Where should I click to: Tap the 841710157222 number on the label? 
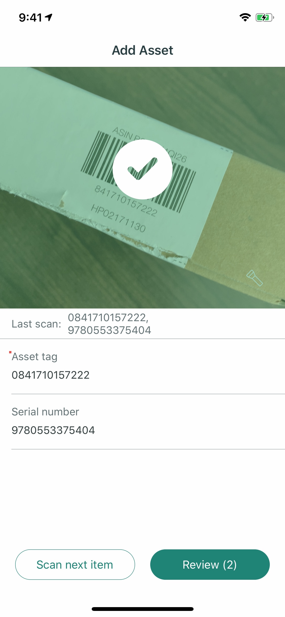pos(126,201)
